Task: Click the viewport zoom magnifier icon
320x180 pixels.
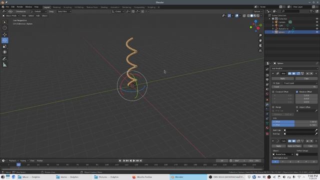Action: pyautogui.click(x=260, y=35)
